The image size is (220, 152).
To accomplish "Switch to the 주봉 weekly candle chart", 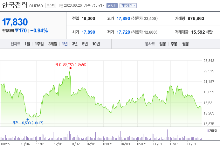I will [174, 44].
